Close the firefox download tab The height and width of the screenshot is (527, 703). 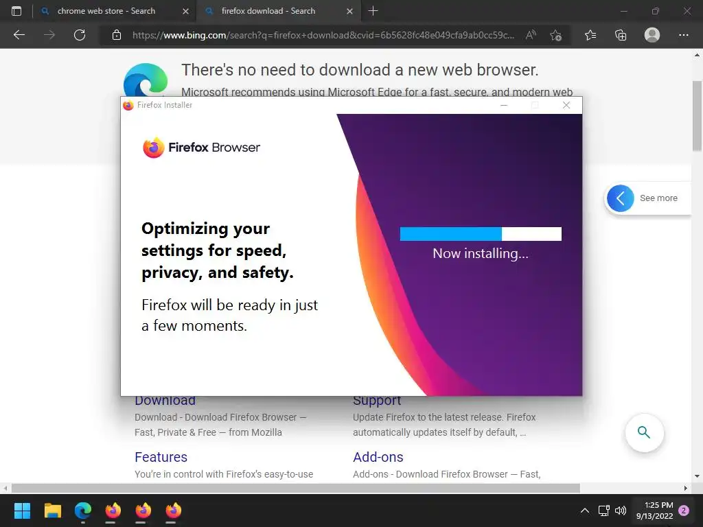point(349,11)
